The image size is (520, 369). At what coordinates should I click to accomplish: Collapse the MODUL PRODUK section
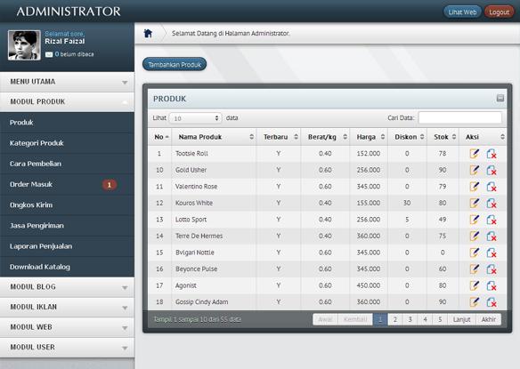[67, 102]
